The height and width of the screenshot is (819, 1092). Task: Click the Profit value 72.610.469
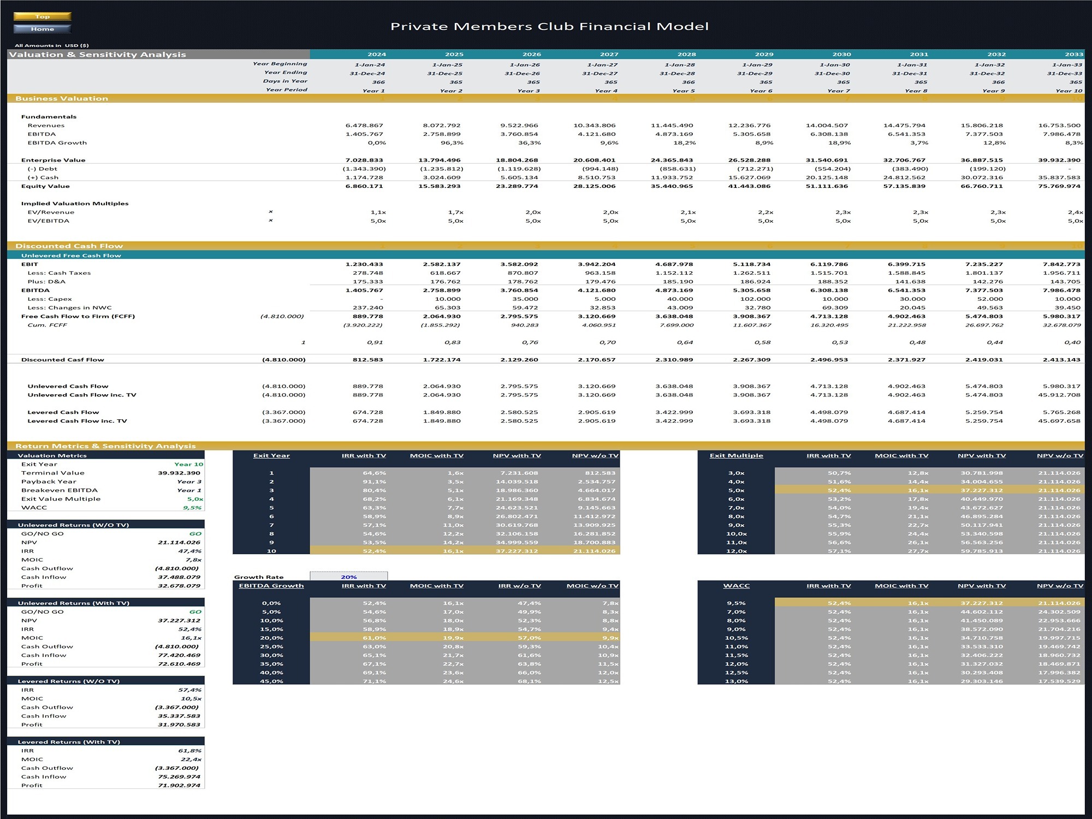pyautogui.click(x=179, y=664)
